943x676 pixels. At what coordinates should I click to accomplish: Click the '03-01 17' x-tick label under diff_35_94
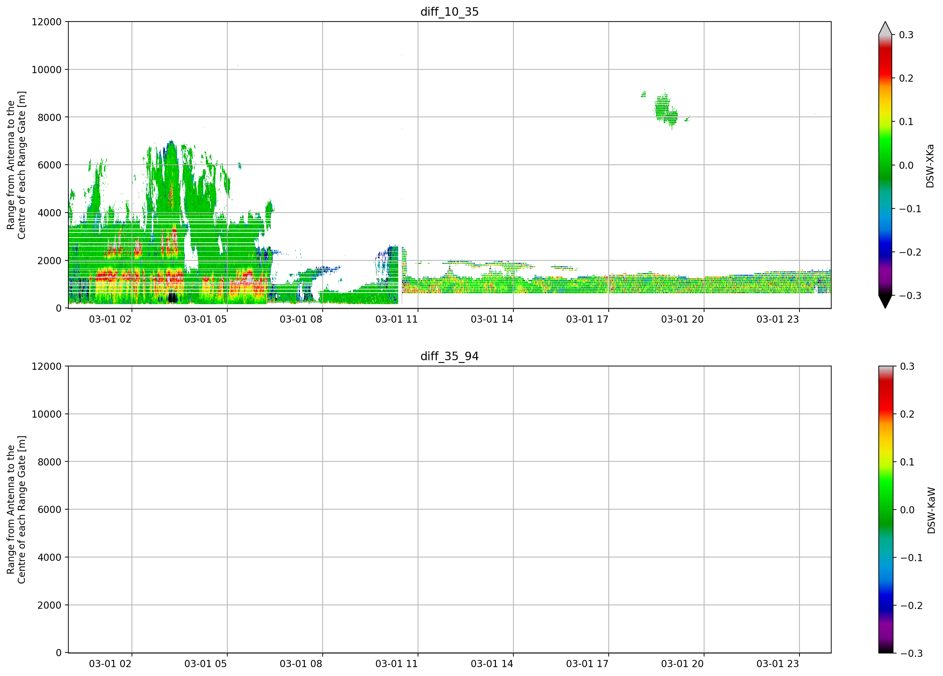pos(587,664)
